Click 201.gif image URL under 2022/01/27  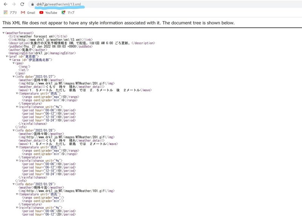66,83
